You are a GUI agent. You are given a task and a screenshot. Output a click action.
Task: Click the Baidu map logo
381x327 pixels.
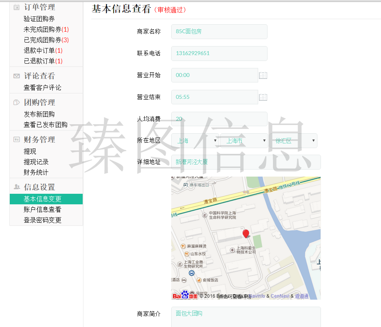tap(185, 295)
